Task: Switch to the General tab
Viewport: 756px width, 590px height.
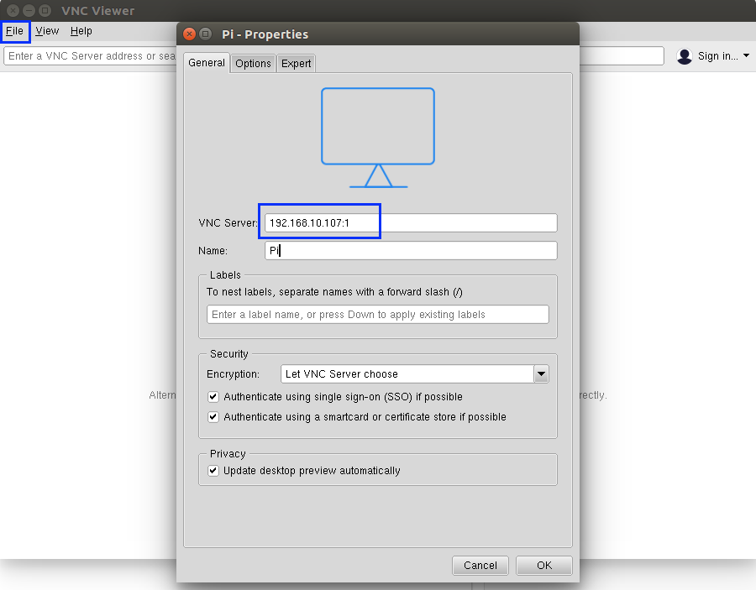Action: point(207,63)
